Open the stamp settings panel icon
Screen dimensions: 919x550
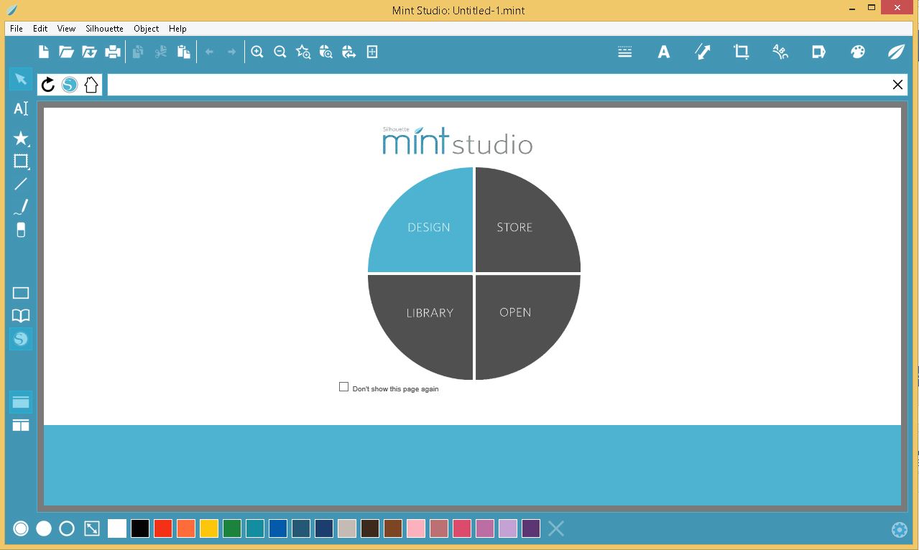(x=818, y=52)
